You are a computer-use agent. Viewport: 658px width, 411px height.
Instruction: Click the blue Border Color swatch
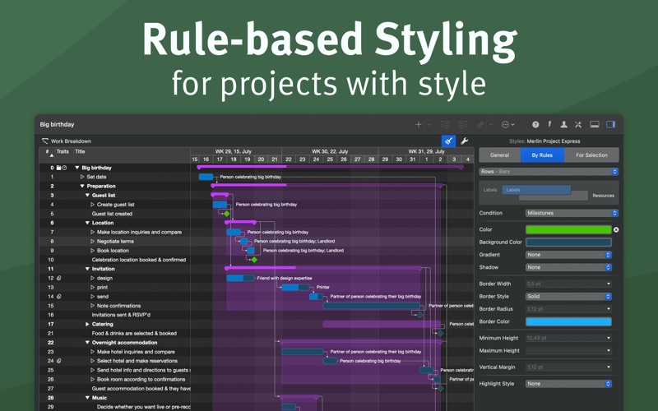568,321
